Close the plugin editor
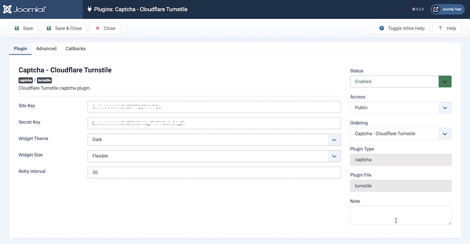The height and width of the screenshot is (244, 470). tap(105, 28)
